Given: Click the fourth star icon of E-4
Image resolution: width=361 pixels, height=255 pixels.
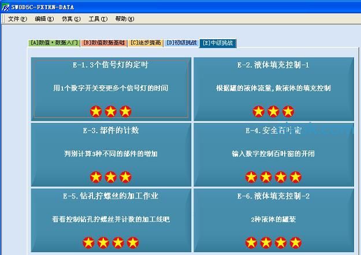Looking at the screenshot, I should 296,177.
